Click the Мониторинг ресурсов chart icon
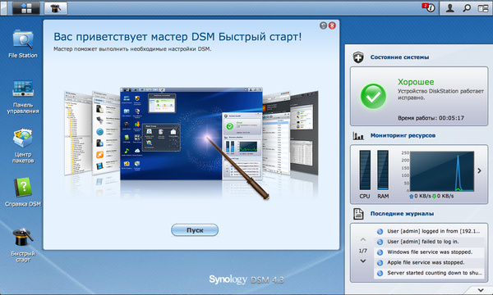The height and width of the screenshot is (295, 493). click(x=358, y=136)
